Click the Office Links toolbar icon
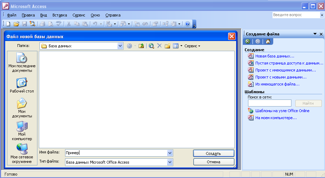Screen dimensions: 325x178 109,24
